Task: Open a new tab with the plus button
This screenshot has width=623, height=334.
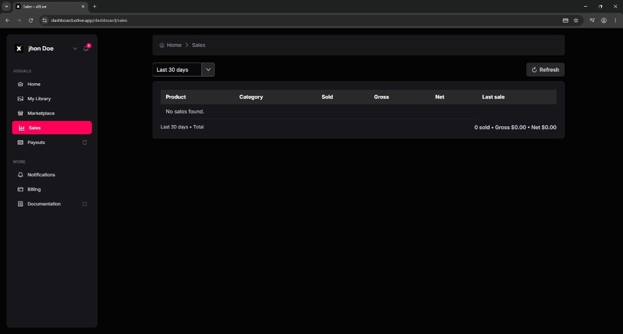Action: pyautogui.click(x=94, y=6)
